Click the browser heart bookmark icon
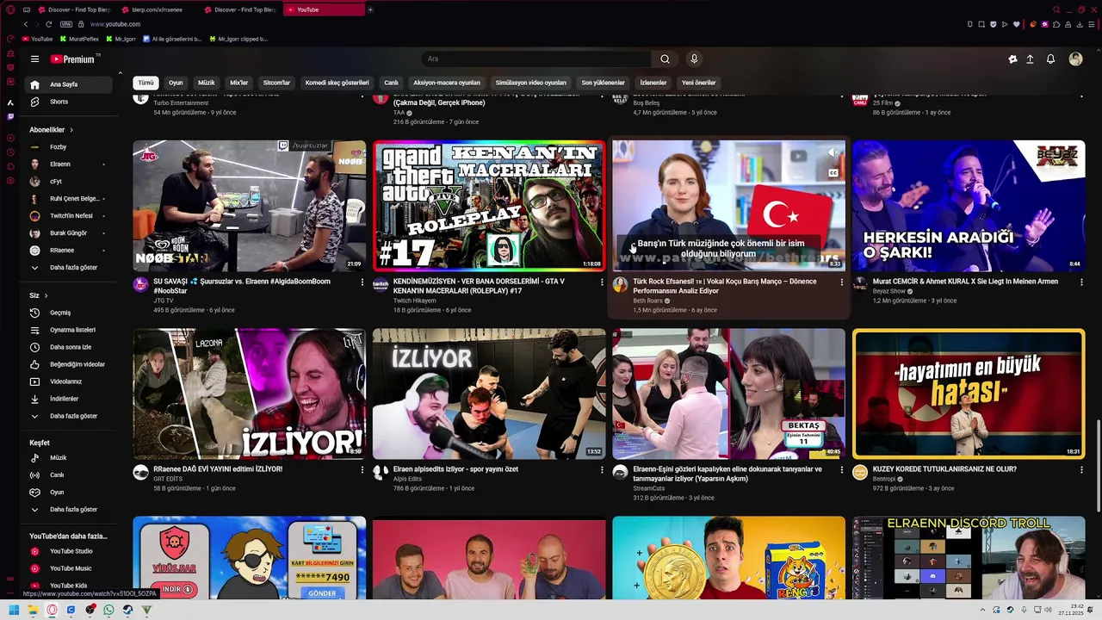The width and height of the screenshot is (1102, 620). (1017, 24)
